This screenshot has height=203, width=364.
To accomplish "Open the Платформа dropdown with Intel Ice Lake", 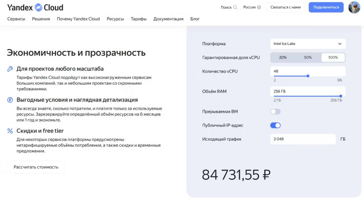I will tap(308, 44).
